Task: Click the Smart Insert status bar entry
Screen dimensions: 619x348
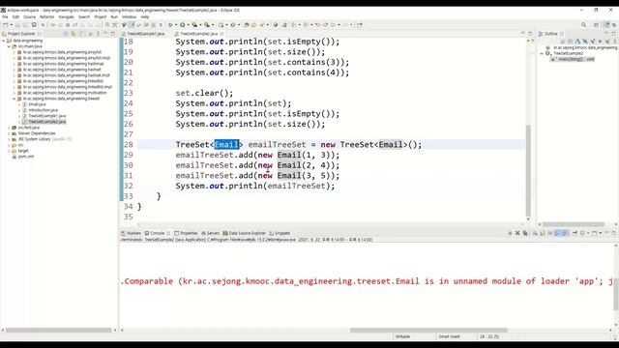Action: pyautogui.click(x=449, y=336)
